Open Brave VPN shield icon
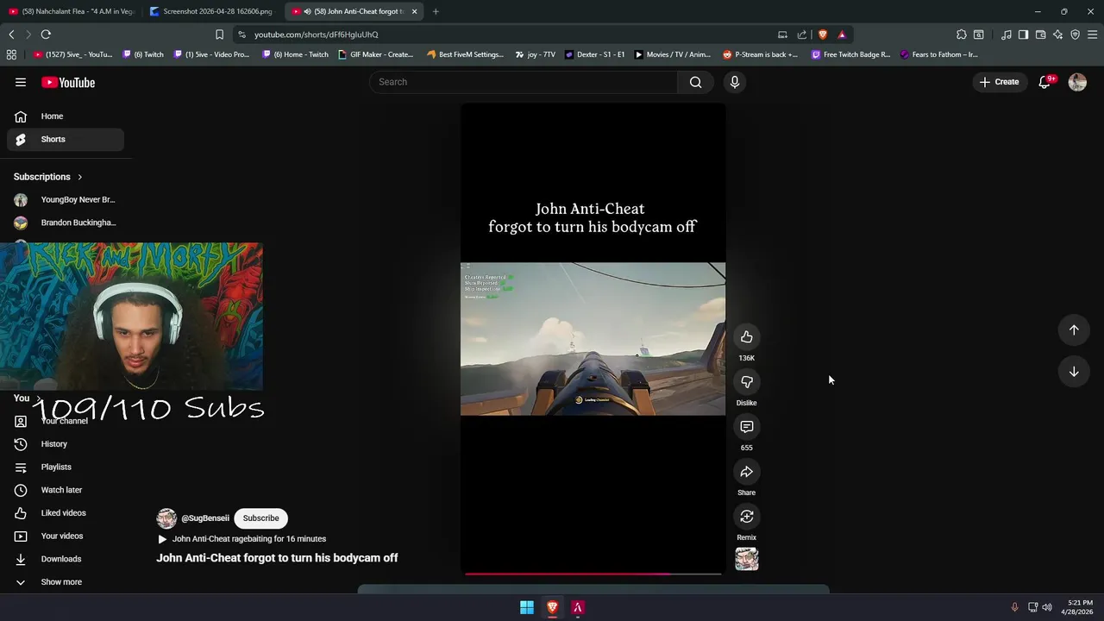This screenshot has height=621, width=1104. (1075, 34)
